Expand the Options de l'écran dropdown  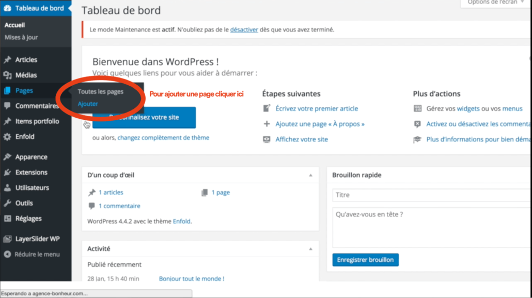495,3
